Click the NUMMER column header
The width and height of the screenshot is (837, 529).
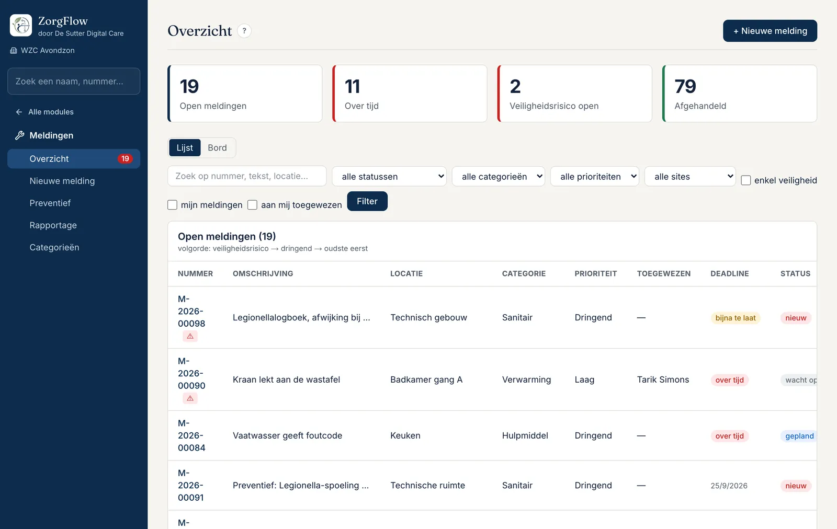(x=195, y=273)
